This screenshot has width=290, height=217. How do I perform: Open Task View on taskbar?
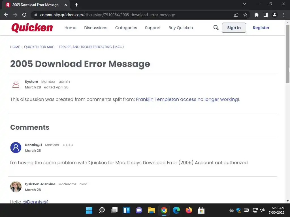(114, 210)
